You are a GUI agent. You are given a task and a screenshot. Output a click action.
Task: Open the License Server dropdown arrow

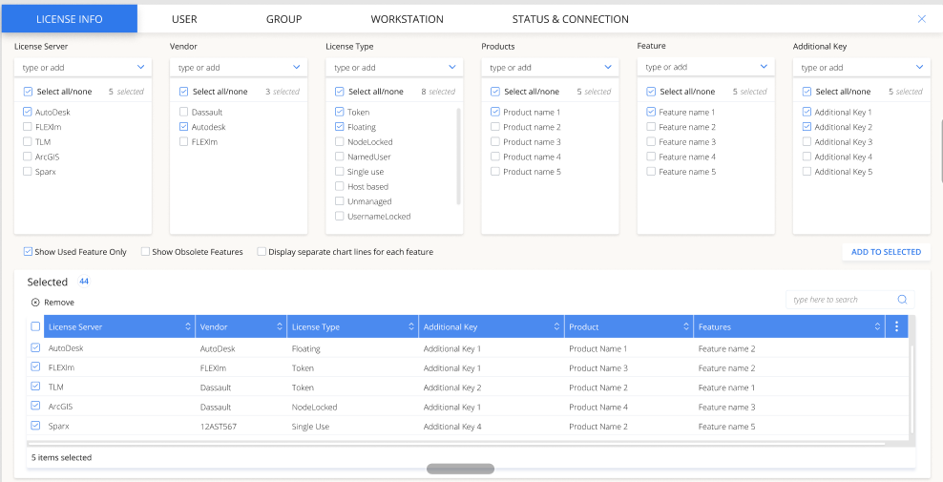click(140, 68)
